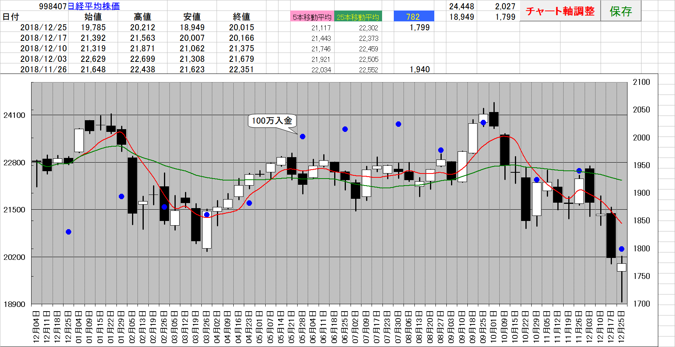The width and height of the screenshot is (675, 347).
Task: Select the high price 20,212
Action: point(143,27)
